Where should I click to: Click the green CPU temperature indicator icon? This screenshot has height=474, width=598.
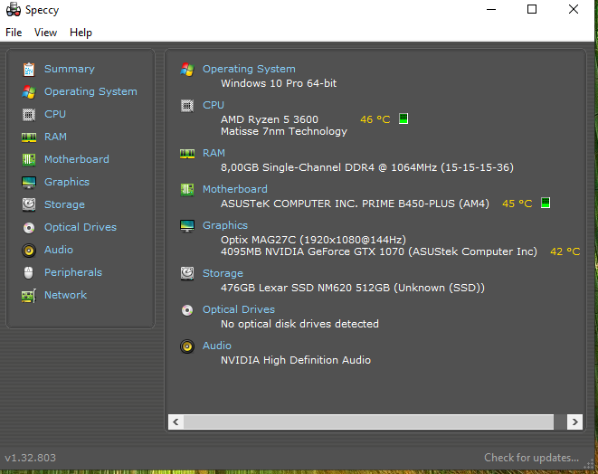403,118
